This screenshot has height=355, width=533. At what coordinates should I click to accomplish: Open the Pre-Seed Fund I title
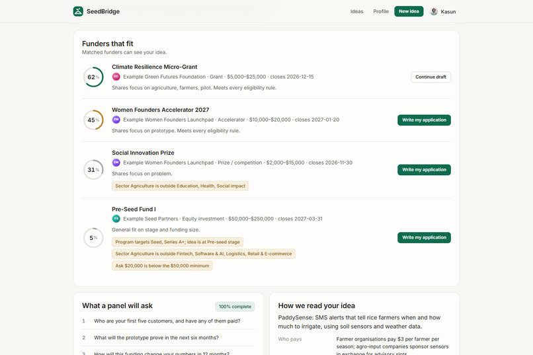tap(134, 210)
